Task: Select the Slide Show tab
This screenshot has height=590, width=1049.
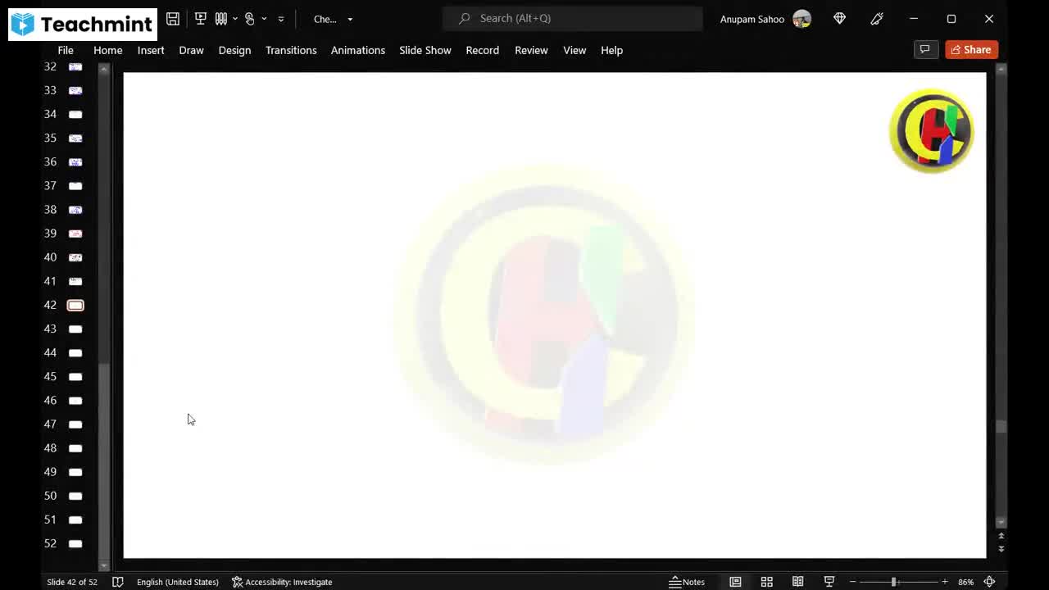Action: coord(425,50)
